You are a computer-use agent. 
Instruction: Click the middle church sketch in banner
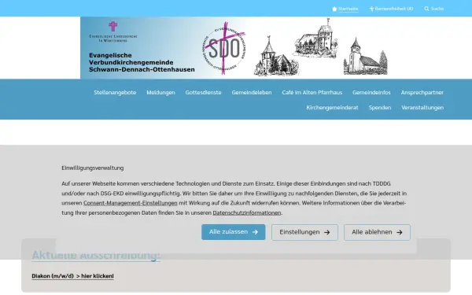click(315, 39)
